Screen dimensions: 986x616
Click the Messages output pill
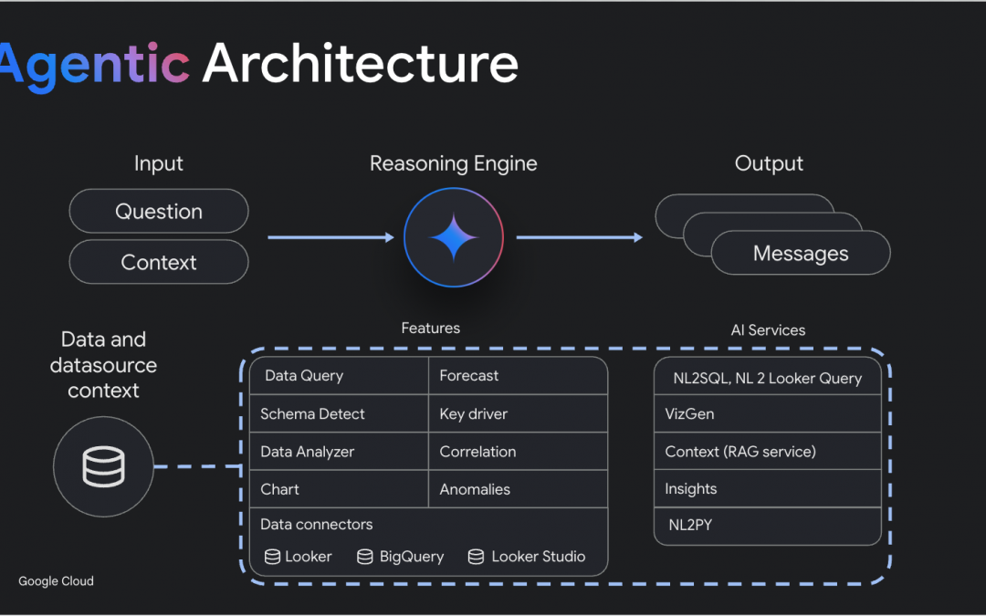coord(801,253)
